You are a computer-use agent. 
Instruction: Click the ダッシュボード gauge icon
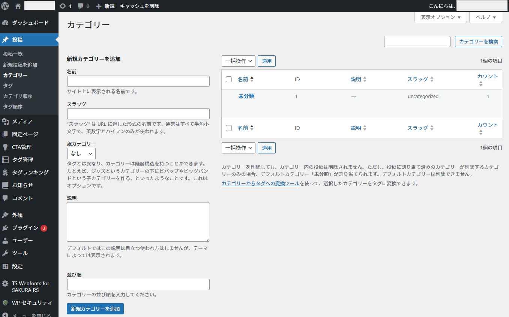(x=5, y=23)
